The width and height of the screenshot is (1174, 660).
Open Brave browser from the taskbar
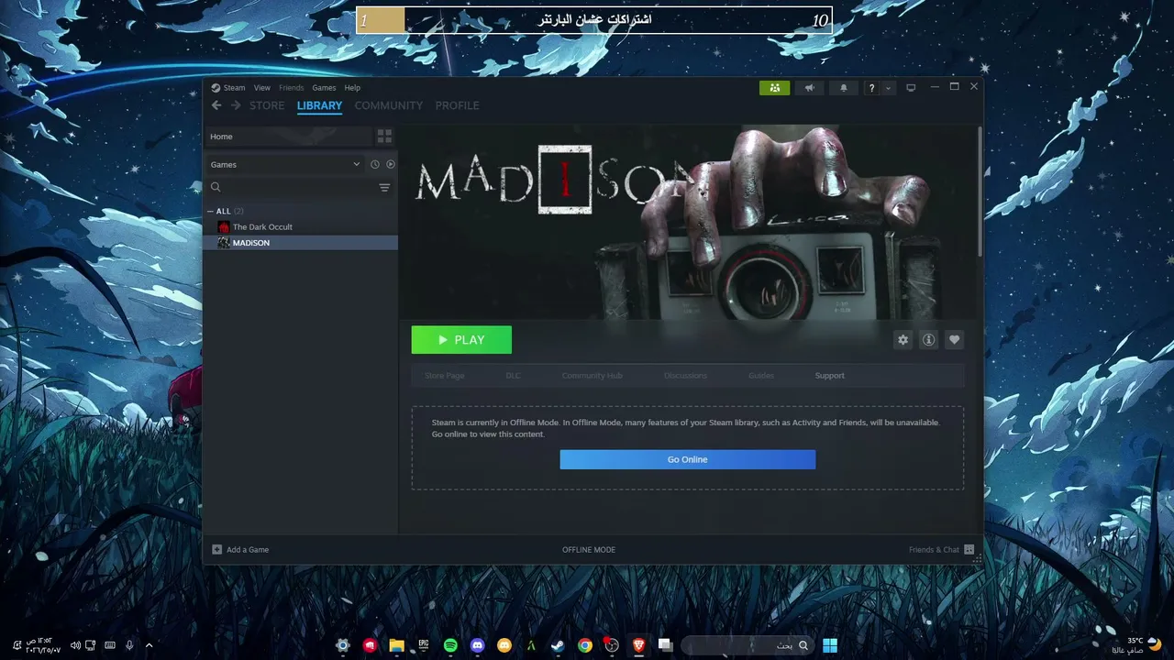[x=638, y=645]
